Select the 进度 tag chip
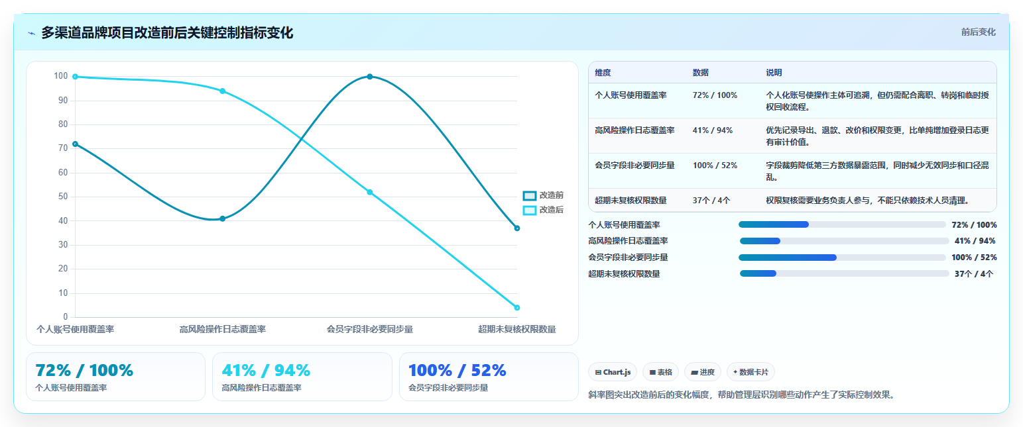This screenshot has height=427, width=1023. (x=702, y=372)
